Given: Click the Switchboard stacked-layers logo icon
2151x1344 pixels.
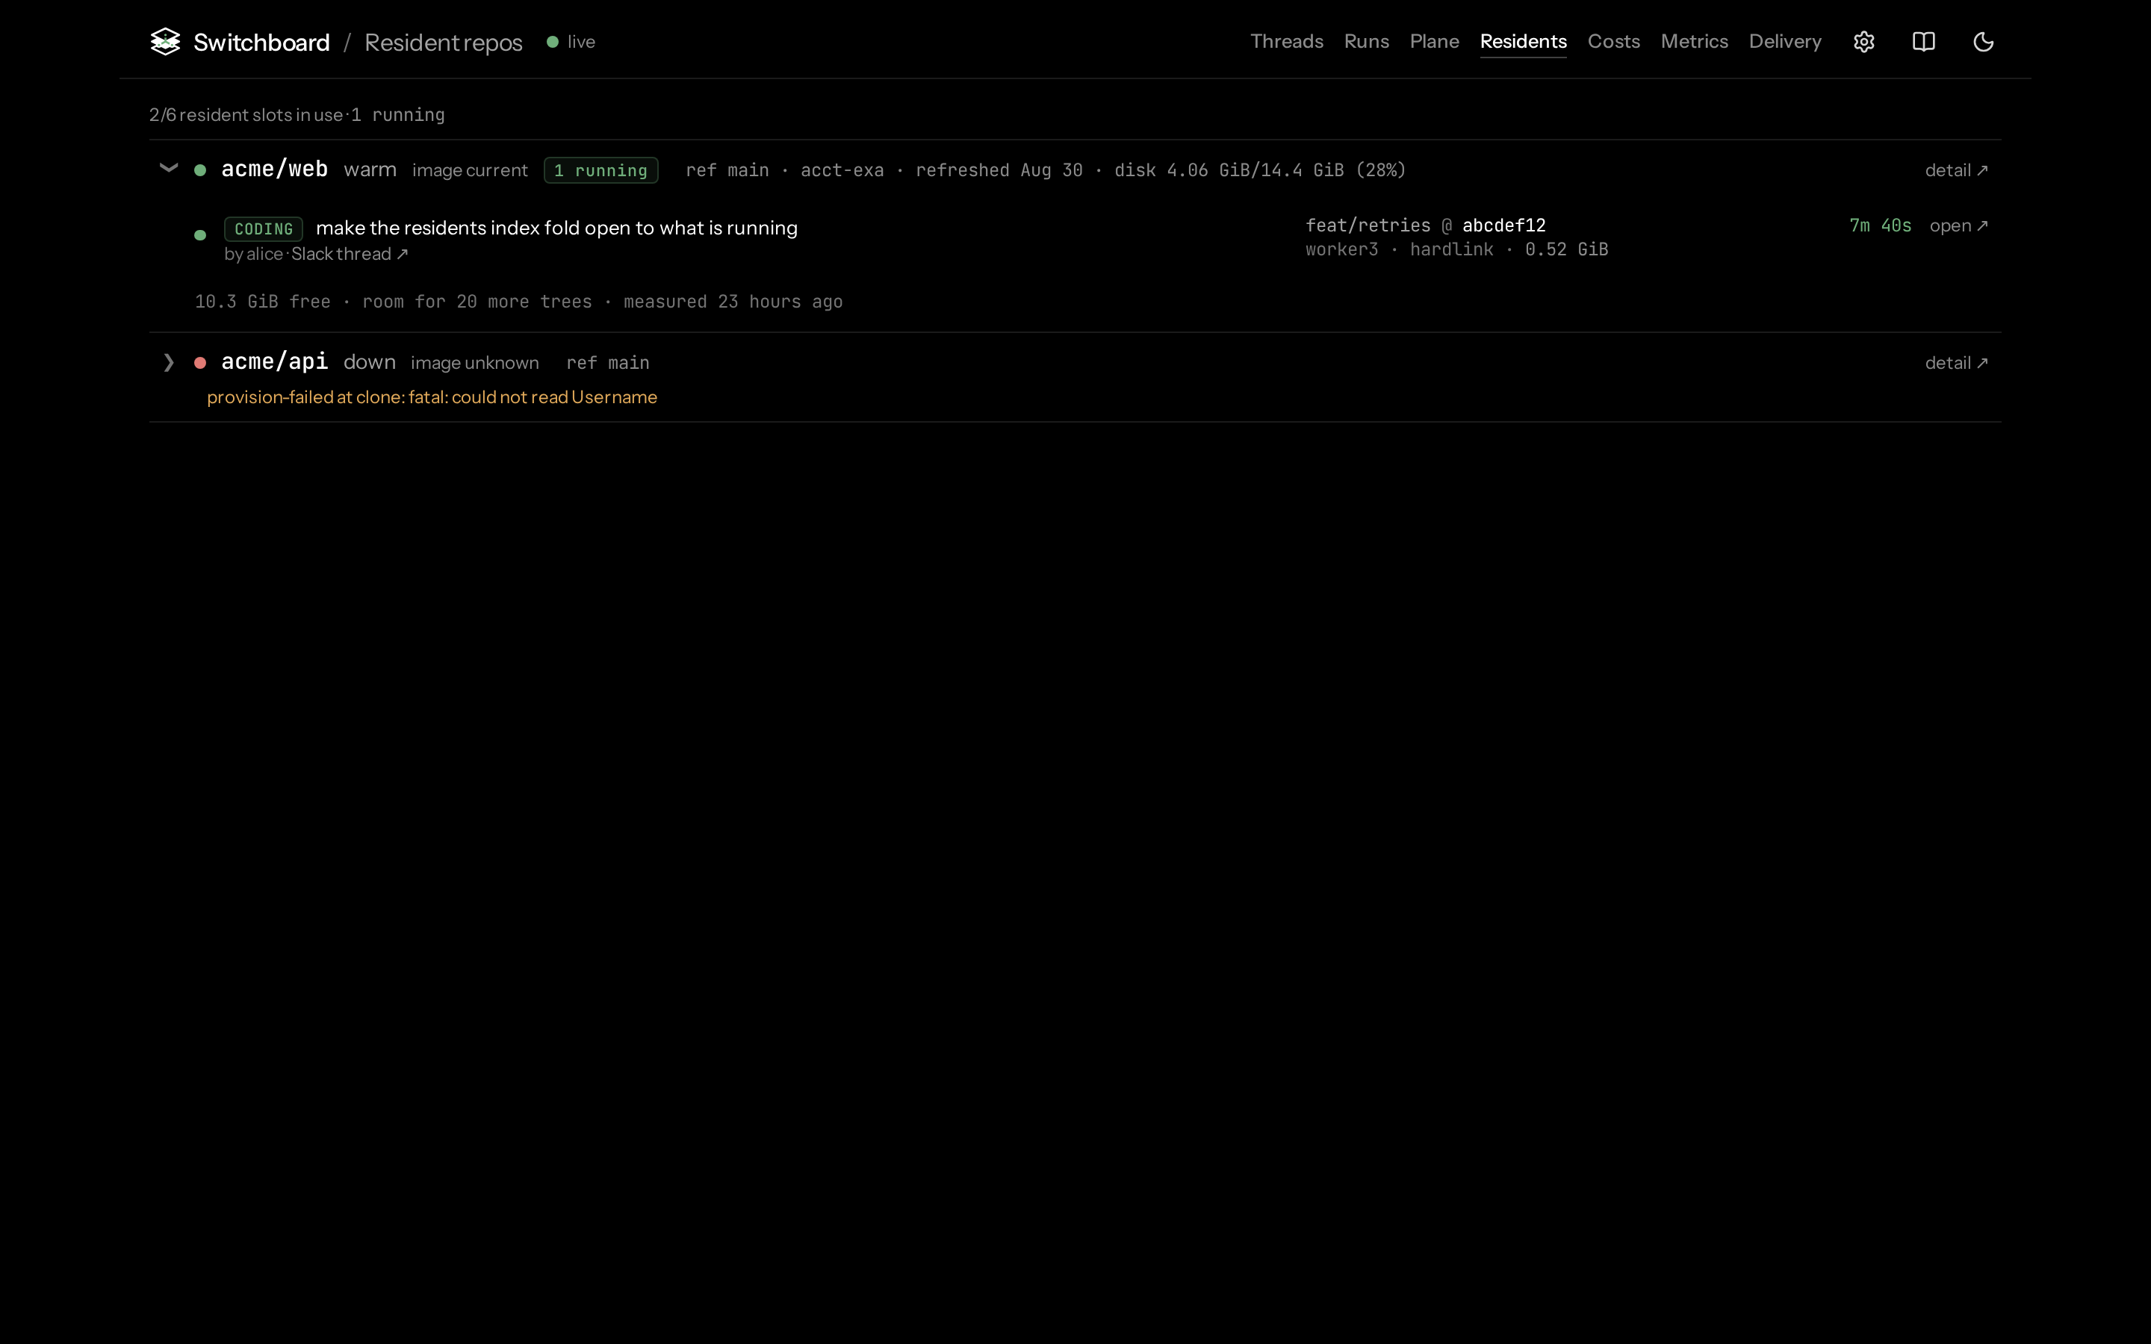Looking at the screenshot, I should pyautogui.click(x=165, y=42).
